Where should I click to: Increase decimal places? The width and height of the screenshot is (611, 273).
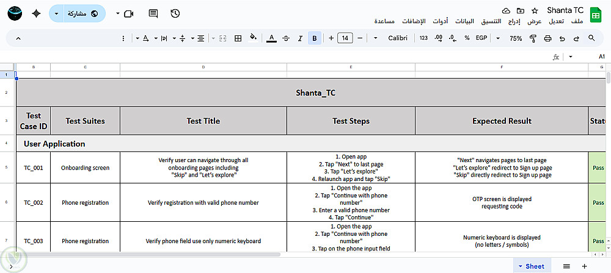(x=438, y=38)
